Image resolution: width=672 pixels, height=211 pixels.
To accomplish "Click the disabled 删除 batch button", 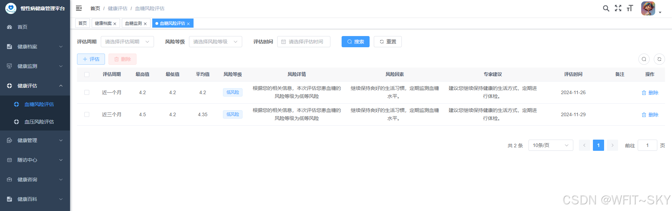I will 122,59.
